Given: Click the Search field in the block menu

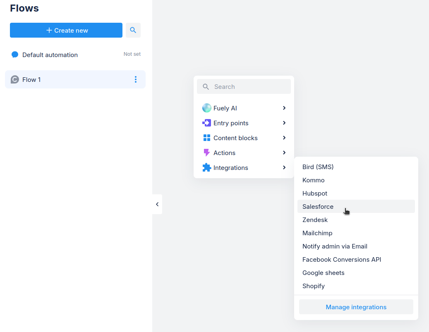Looking at the screenshot, I should tap(244, 87).
